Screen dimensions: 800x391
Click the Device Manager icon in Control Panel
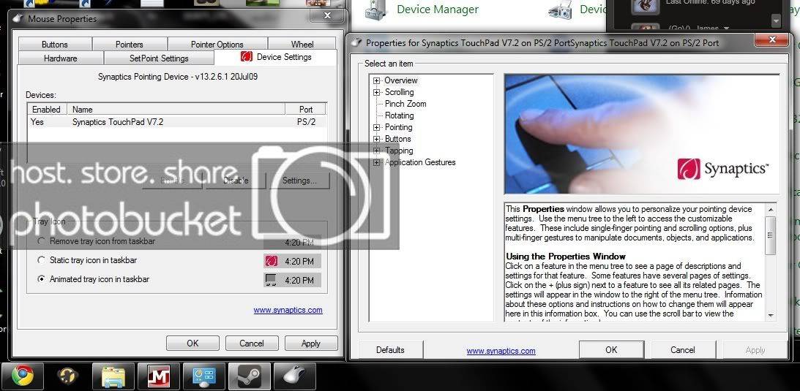[x=375, y=10]
